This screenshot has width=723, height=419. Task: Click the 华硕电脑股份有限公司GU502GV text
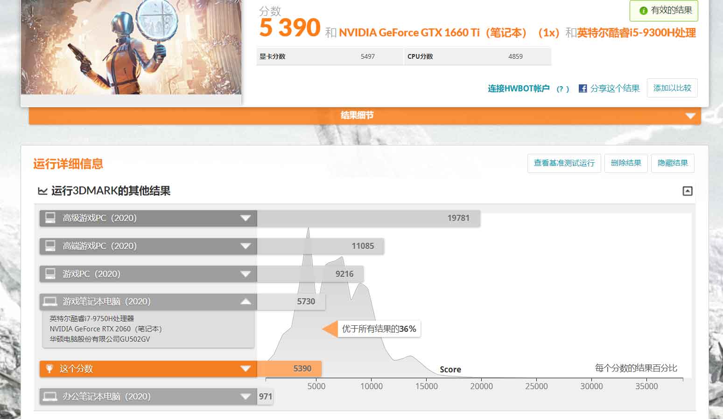point(100,339)
